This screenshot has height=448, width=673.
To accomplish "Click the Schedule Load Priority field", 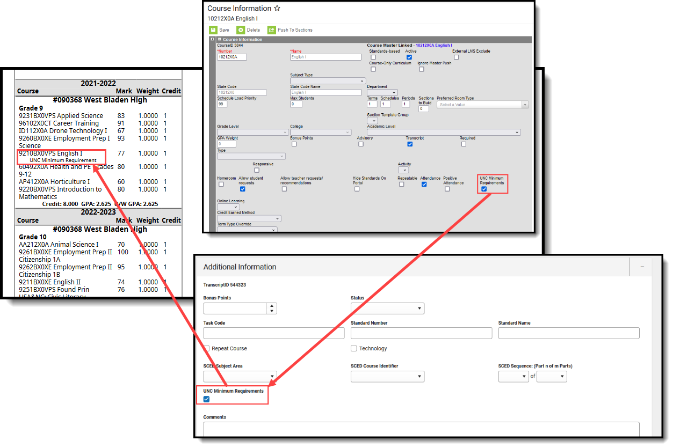I will 223,104.
